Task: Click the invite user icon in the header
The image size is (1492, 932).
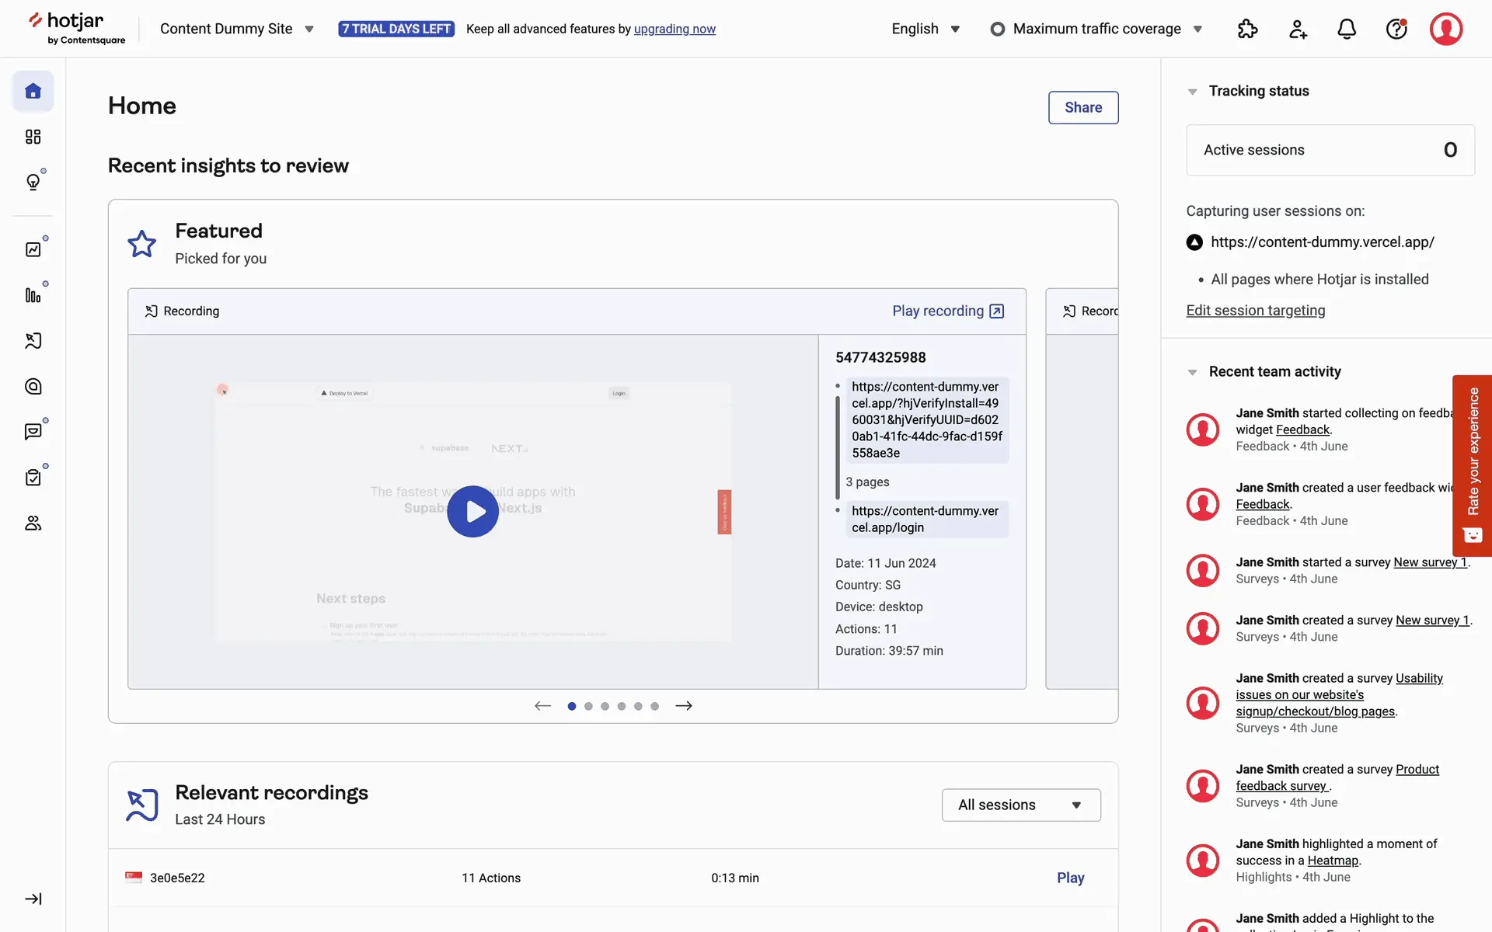Action: pos(1297,30)
